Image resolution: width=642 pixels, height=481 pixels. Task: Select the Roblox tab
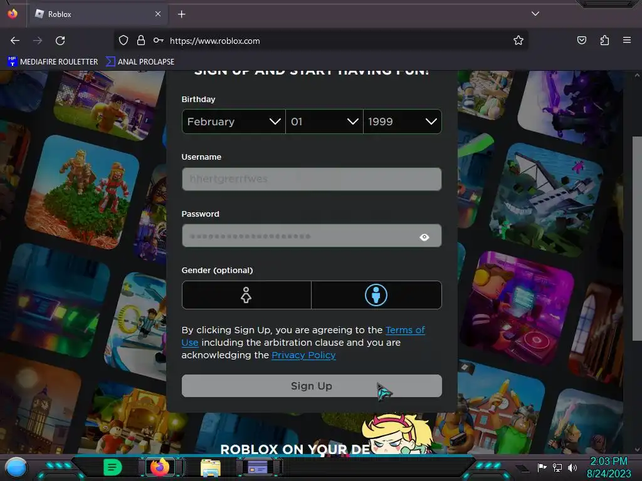coord(97,14)
